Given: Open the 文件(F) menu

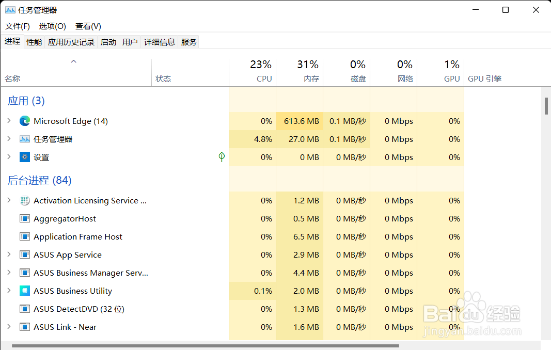Looking at the screenshot, I should point(18,26).
